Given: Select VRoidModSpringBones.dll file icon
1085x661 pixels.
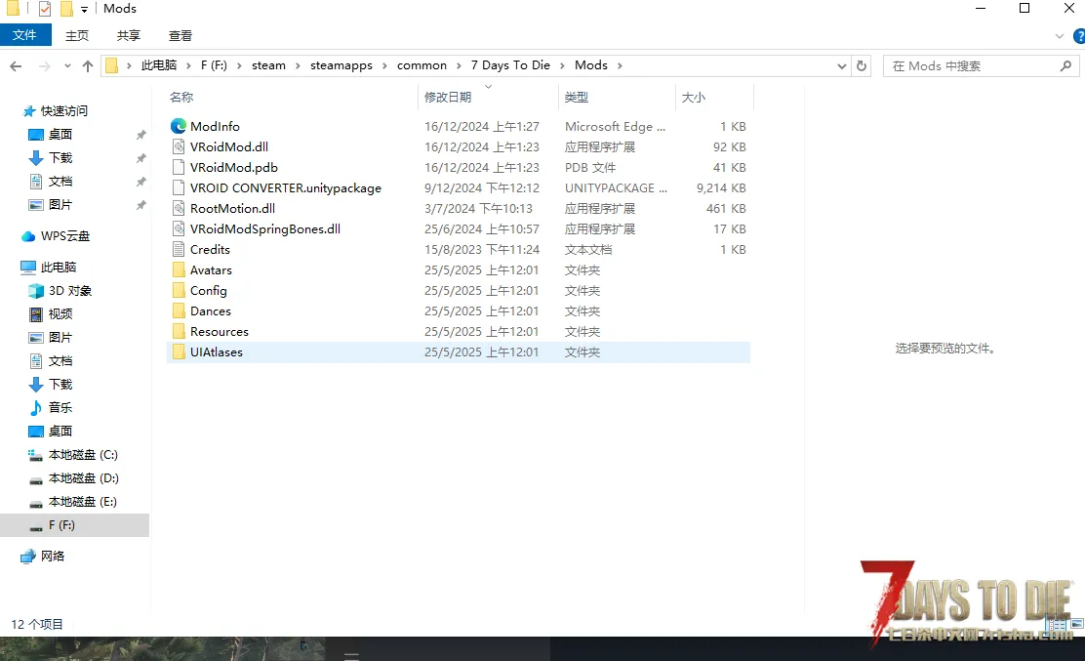Looking at the screenshot, I should click(179, 228).
